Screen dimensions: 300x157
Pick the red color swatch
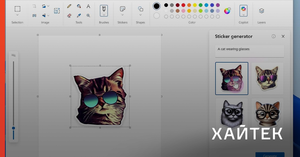coord(183,5)
